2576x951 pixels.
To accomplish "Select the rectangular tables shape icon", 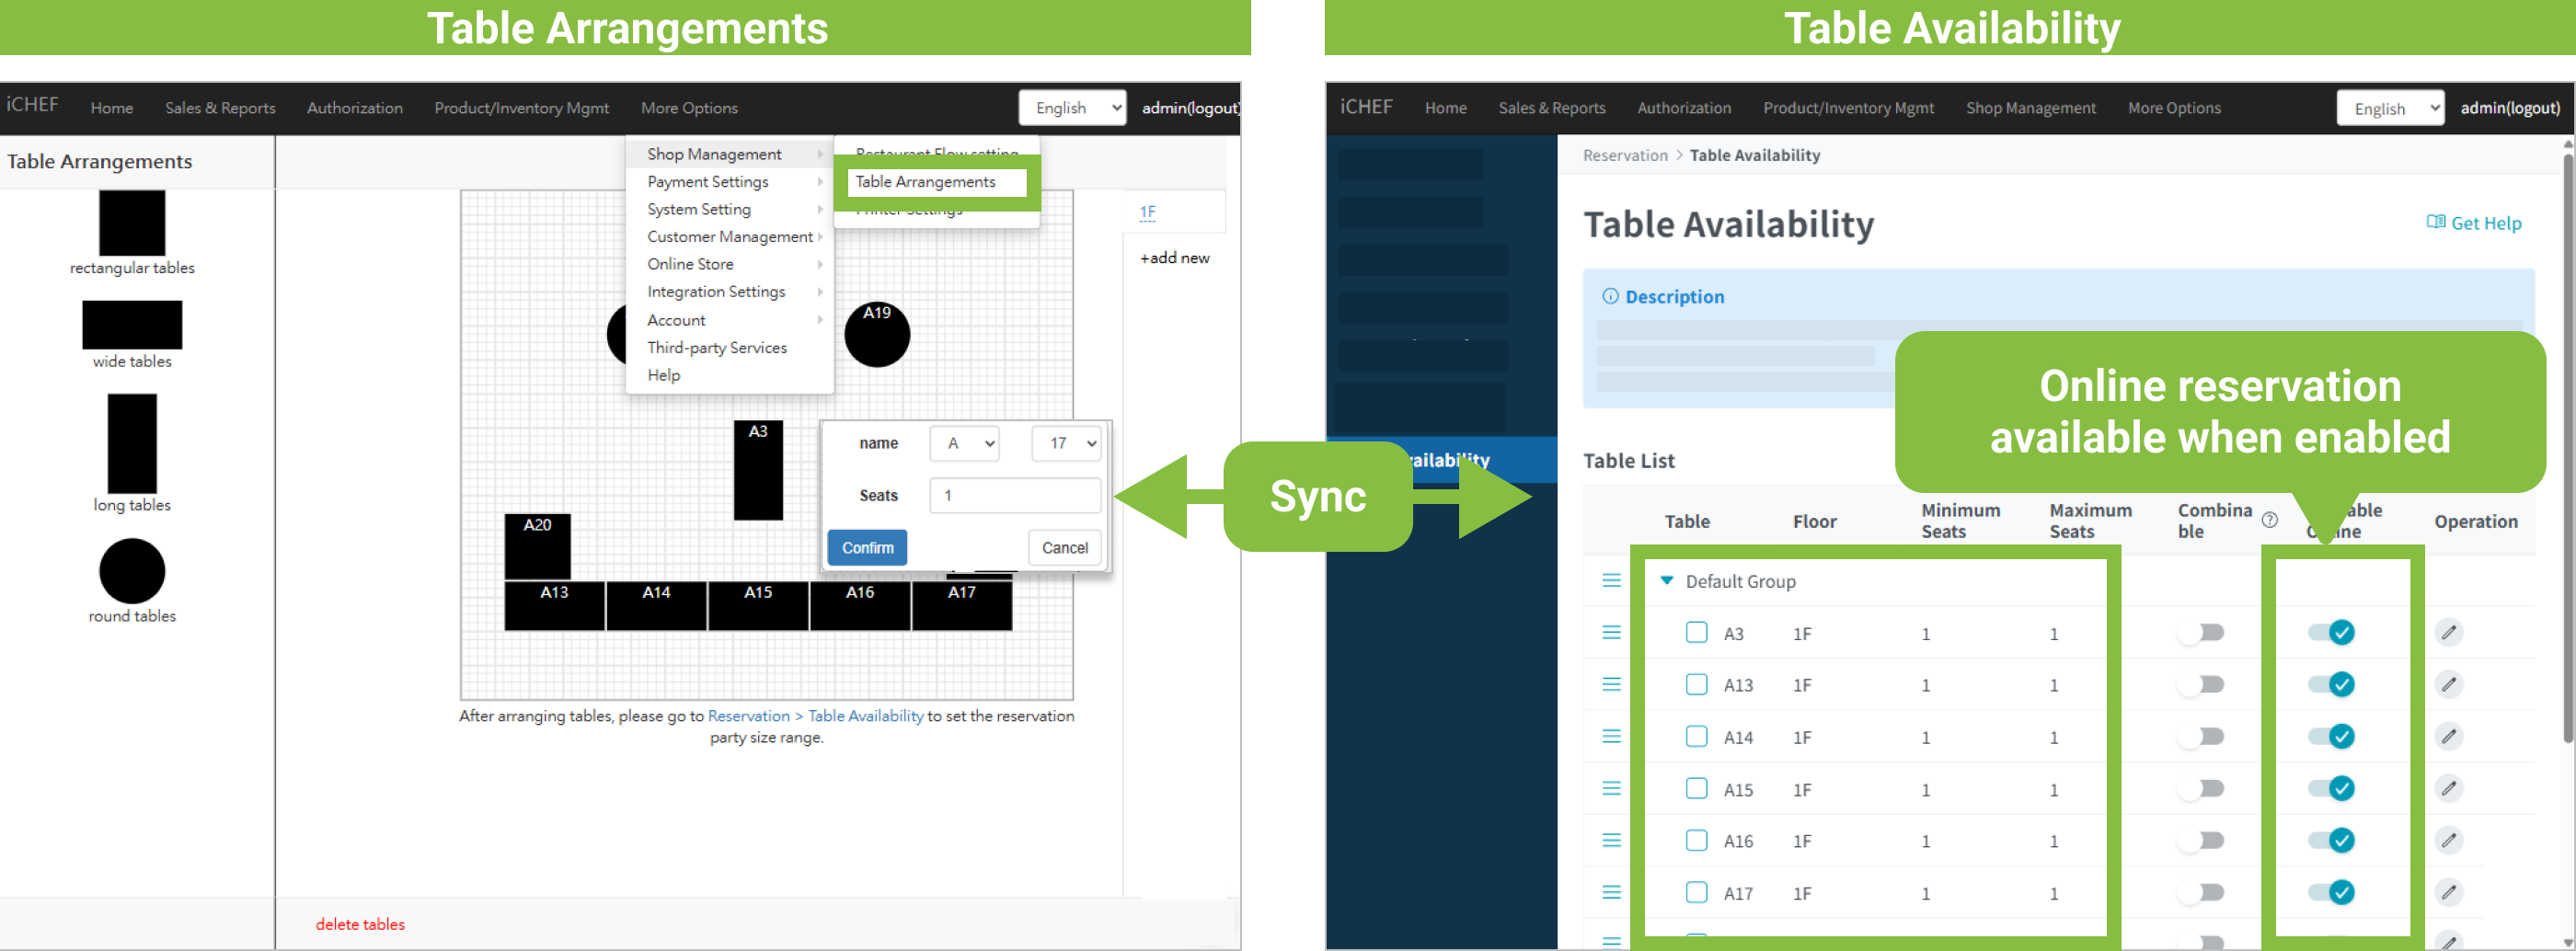I will 131,223.
